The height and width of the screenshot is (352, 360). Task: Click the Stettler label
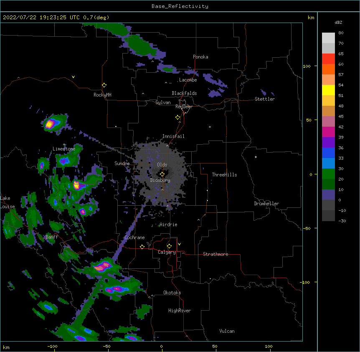[x=265, y=99]
